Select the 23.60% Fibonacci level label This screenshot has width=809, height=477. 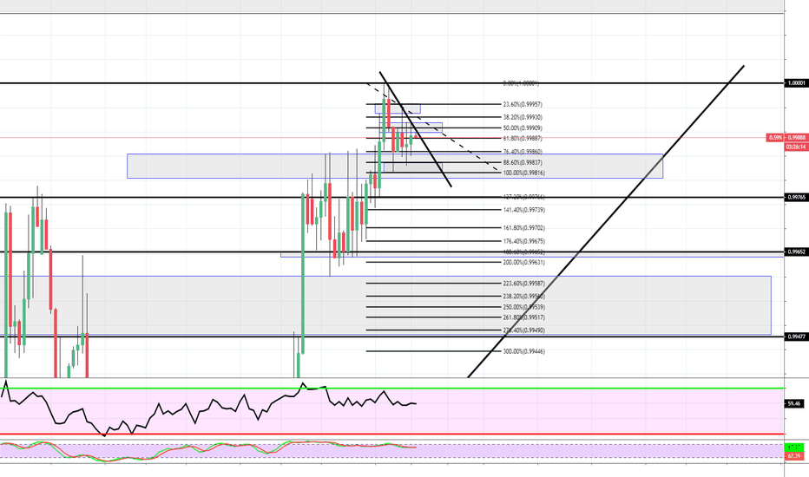tap(521, 104)
